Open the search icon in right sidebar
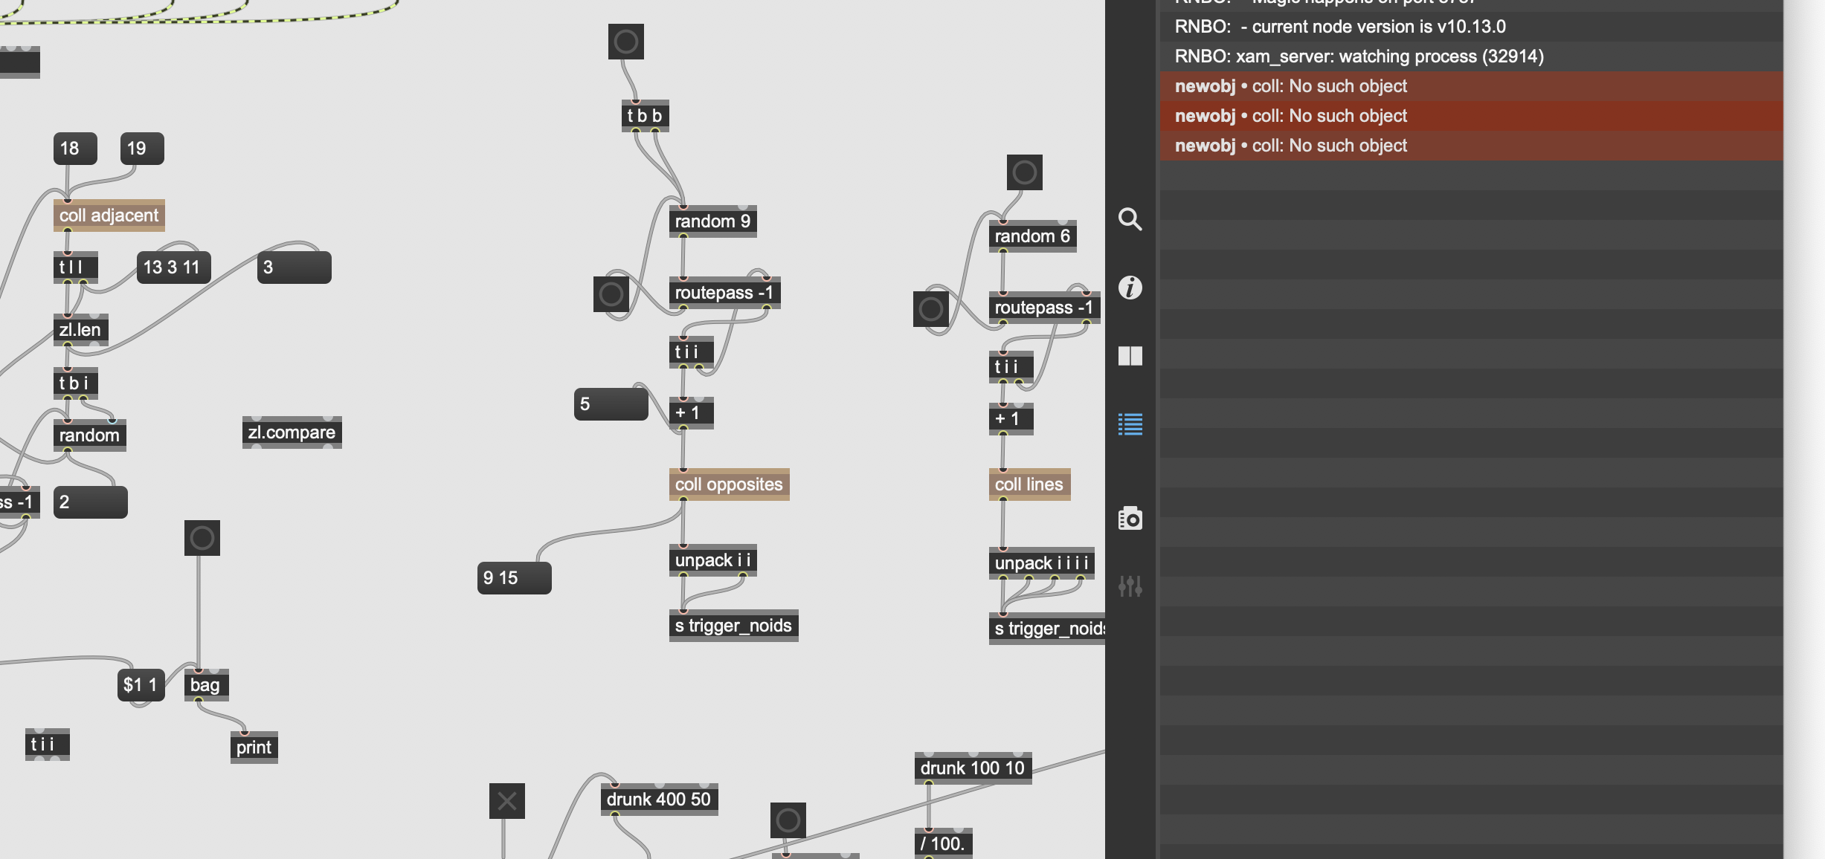 click(1130, 219)
